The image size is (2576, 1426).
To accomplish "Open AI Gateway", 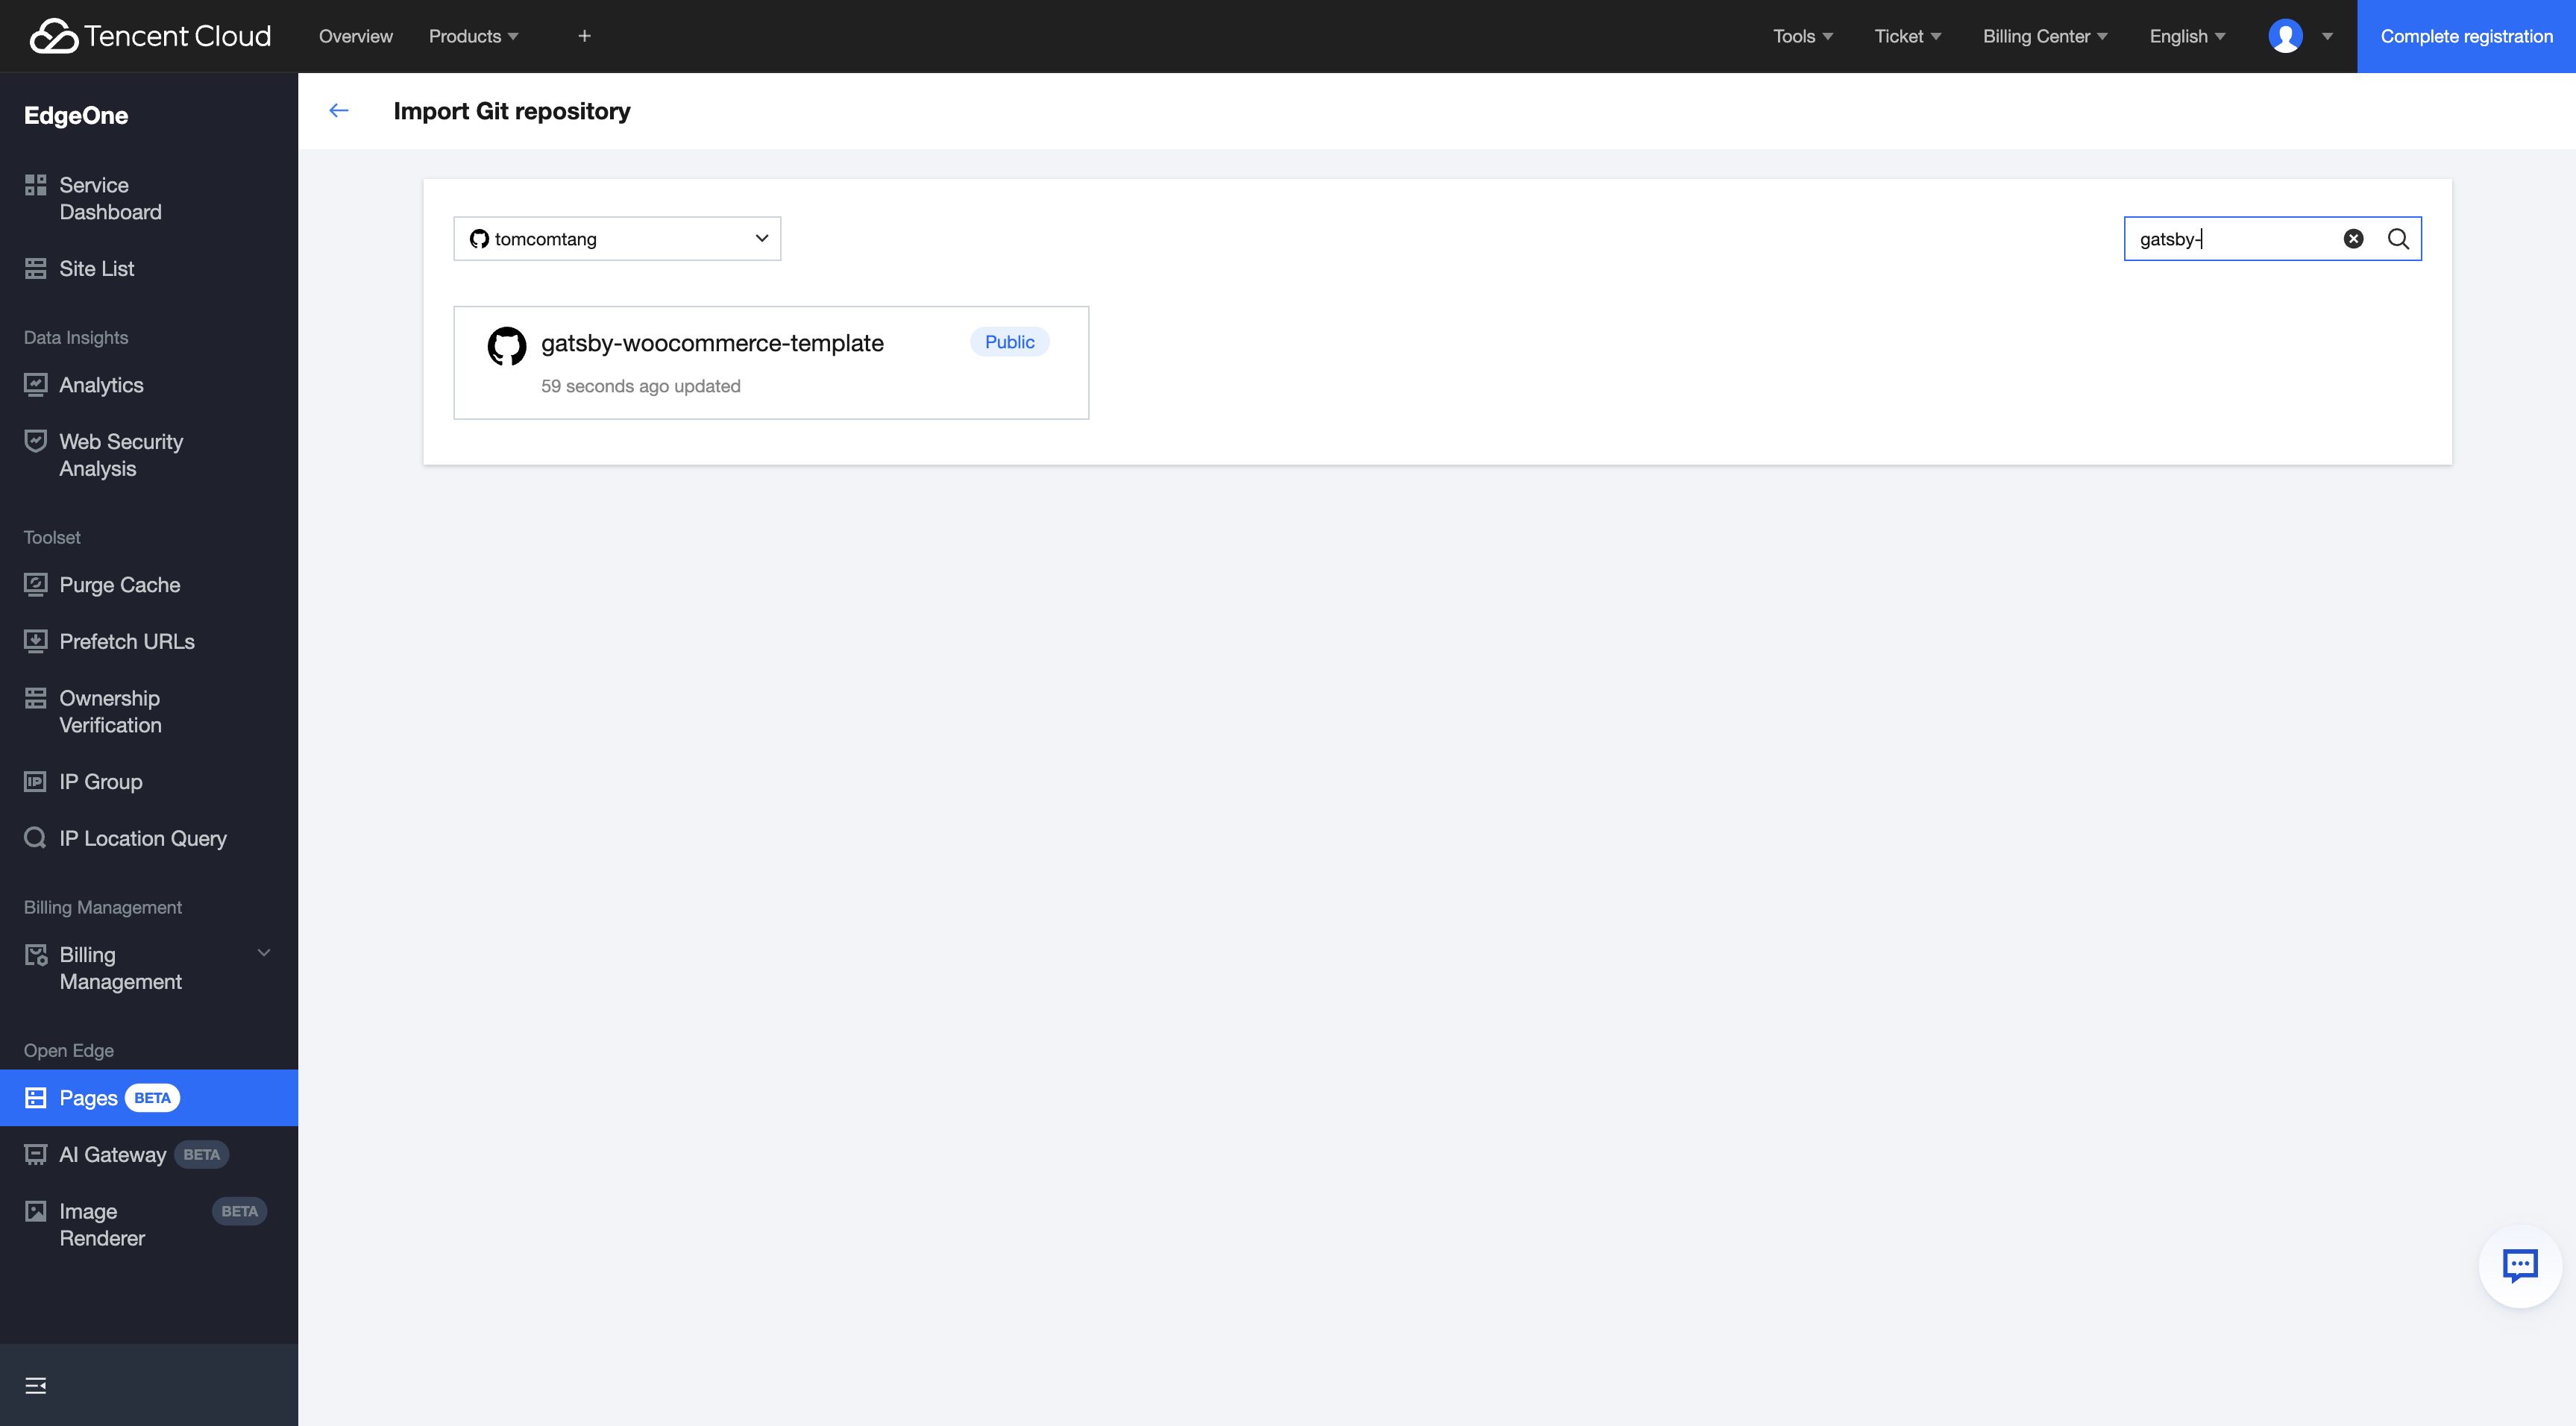I will point(149,1154).
